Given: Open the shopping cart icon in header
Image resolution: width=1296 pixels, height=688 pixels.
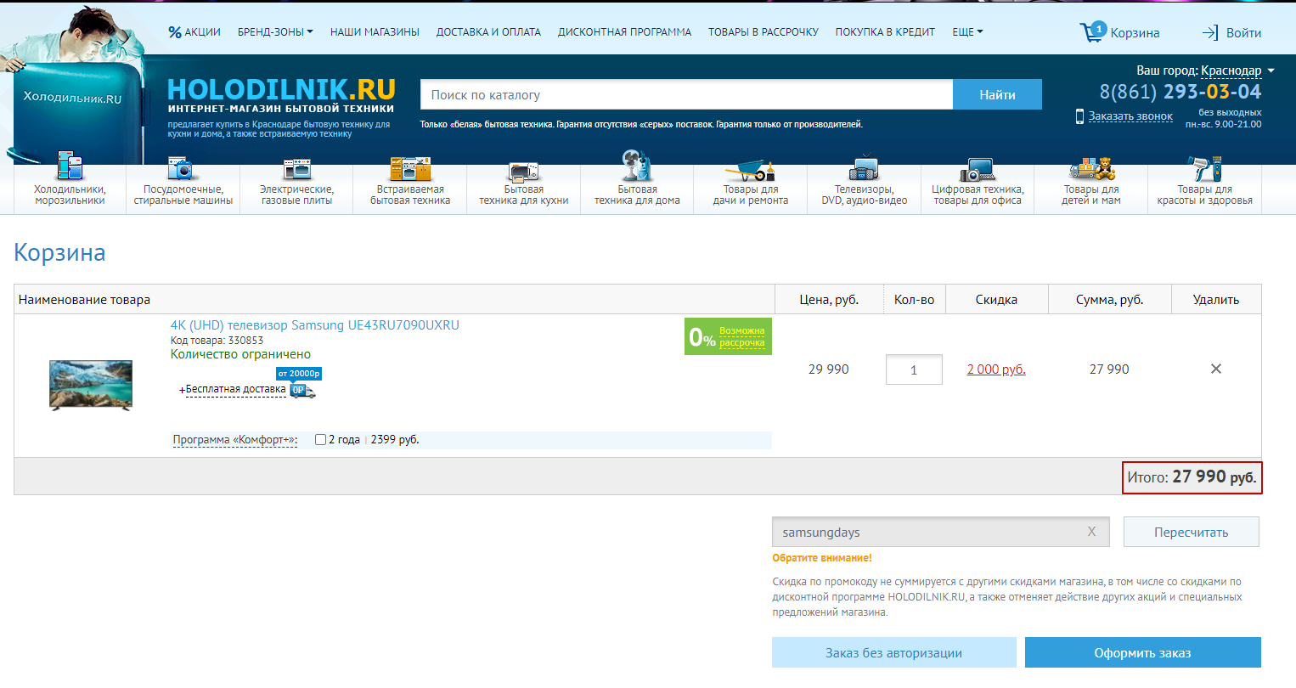Looking at the screenshot, I should (x=1091, y=32).
